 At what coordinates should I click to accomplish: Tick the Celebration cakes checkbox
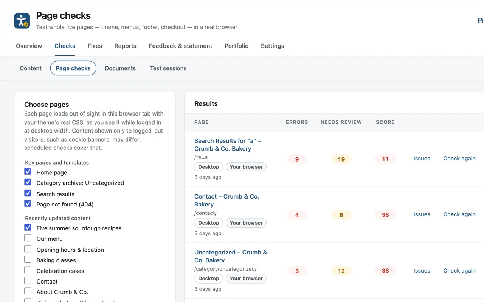pyautogui.click(x=28, y=270)
